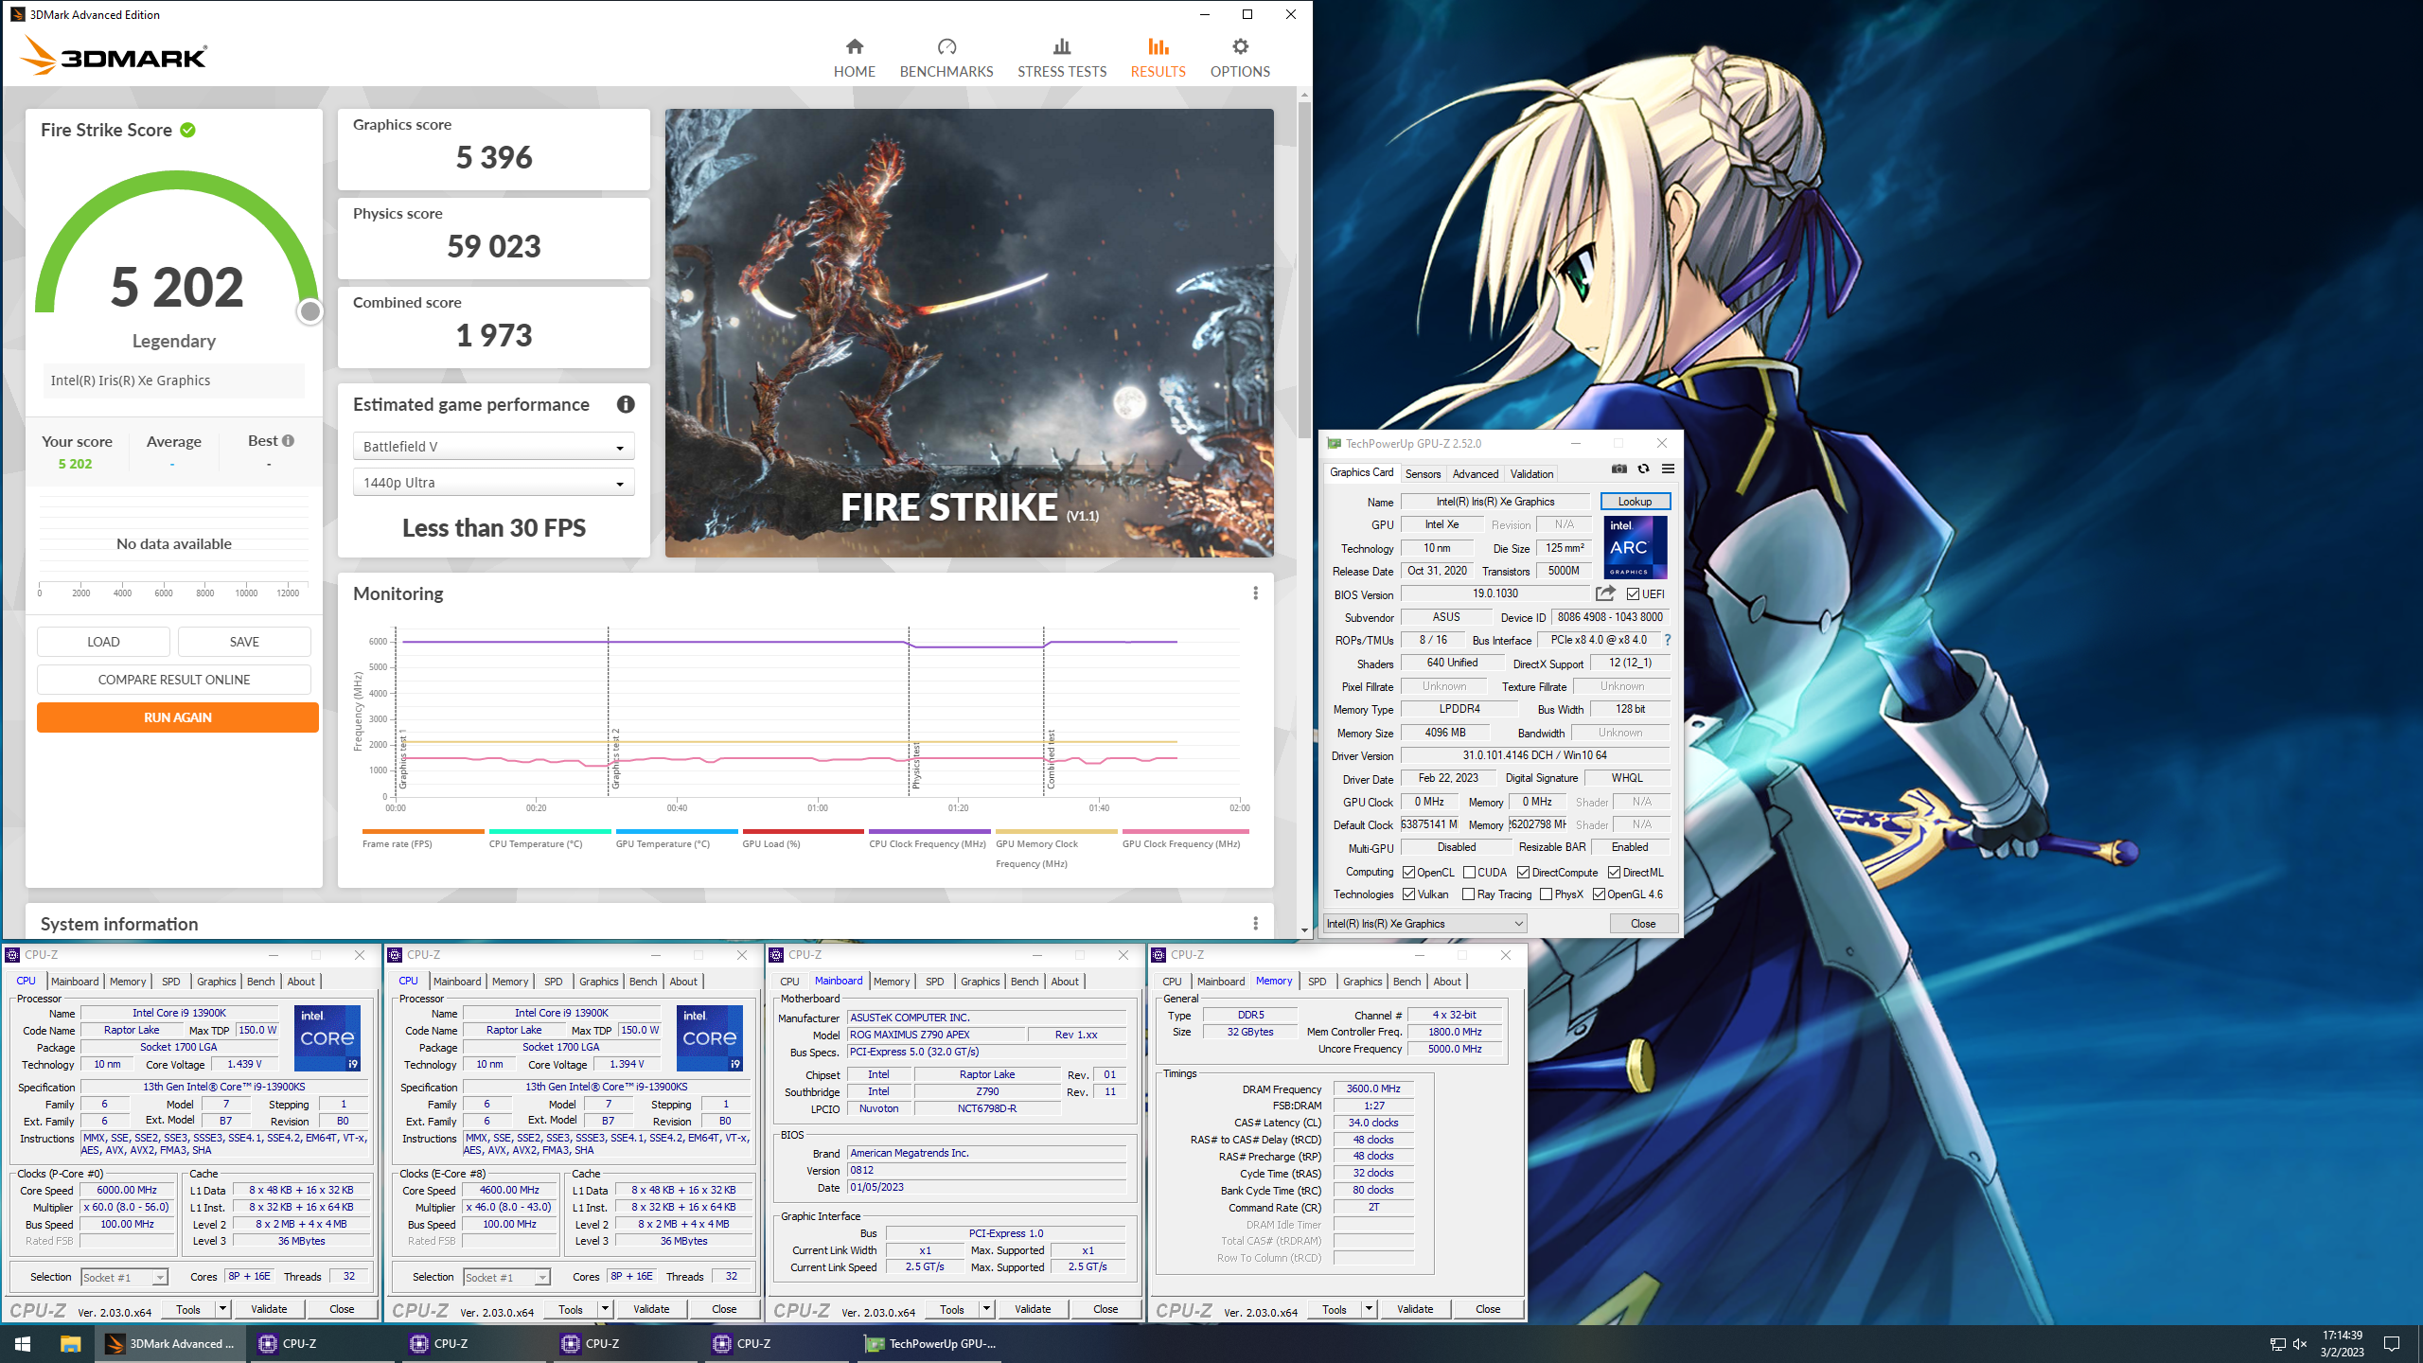The height and width of the screenshot is (1363, 2423).
Task: Click COMPARE RESULT ONLINE button
Action: 174,680
